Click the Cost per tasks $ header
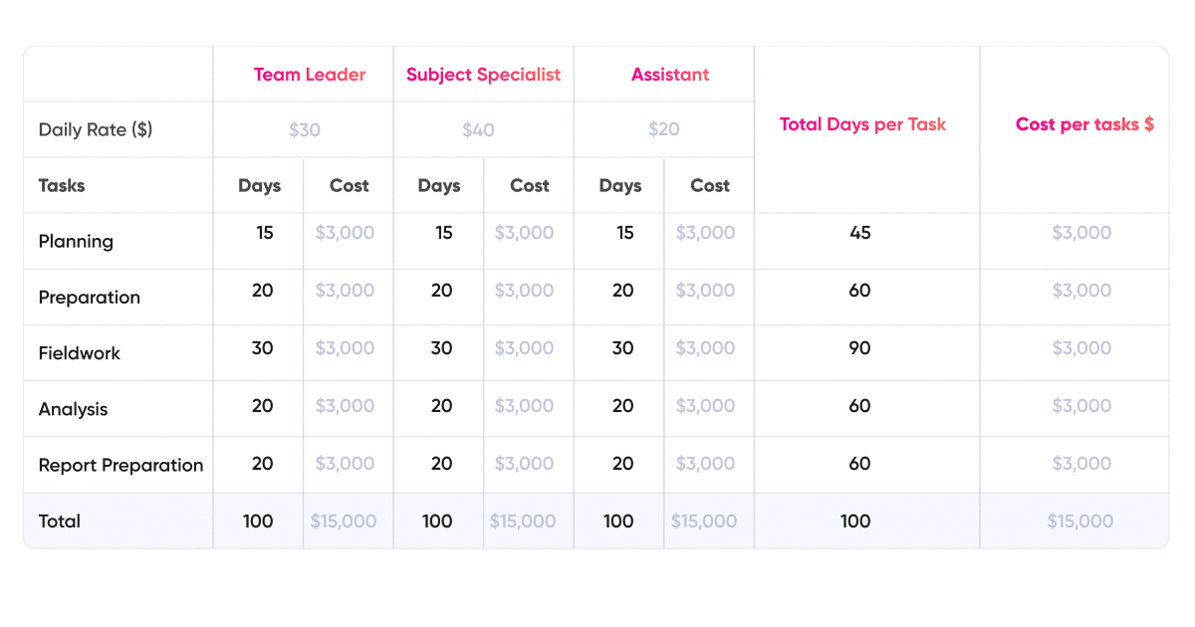This screenshot has height=627, width=1195. tap(1084, 124)
